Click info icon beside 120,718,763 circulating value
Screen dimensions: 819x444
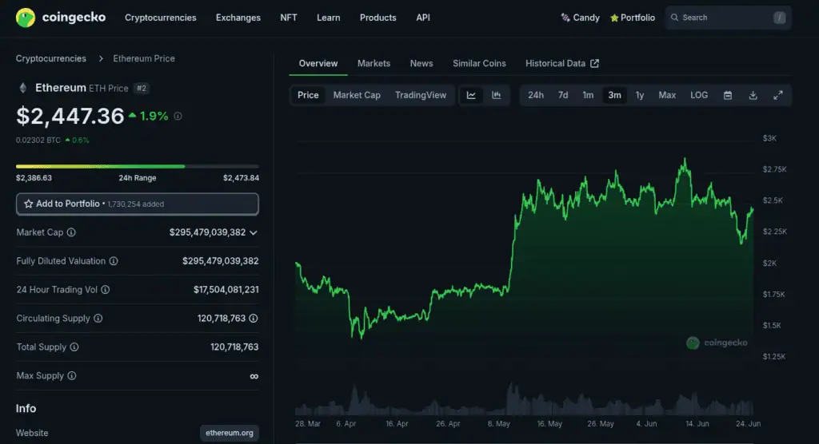(x=254, y=319)
